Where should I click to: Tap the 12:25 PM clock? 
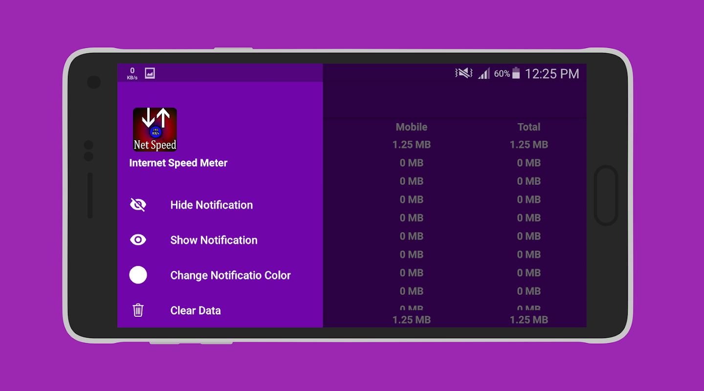click(x=552, y=74)
